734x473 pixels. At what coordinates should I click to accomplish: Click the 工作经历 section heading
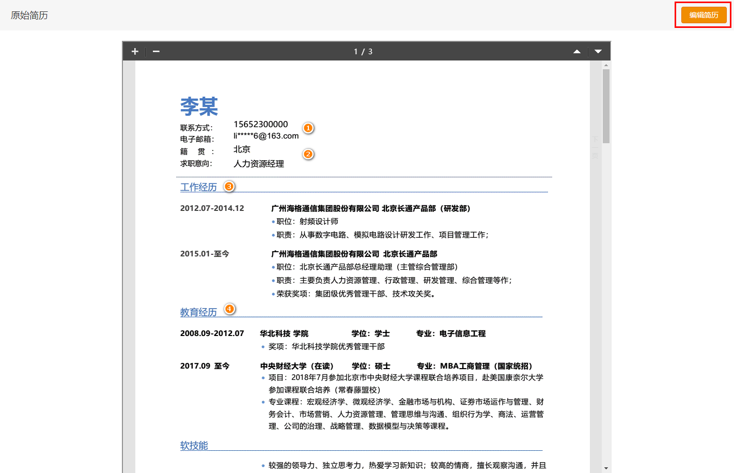(x=198, y=187)
